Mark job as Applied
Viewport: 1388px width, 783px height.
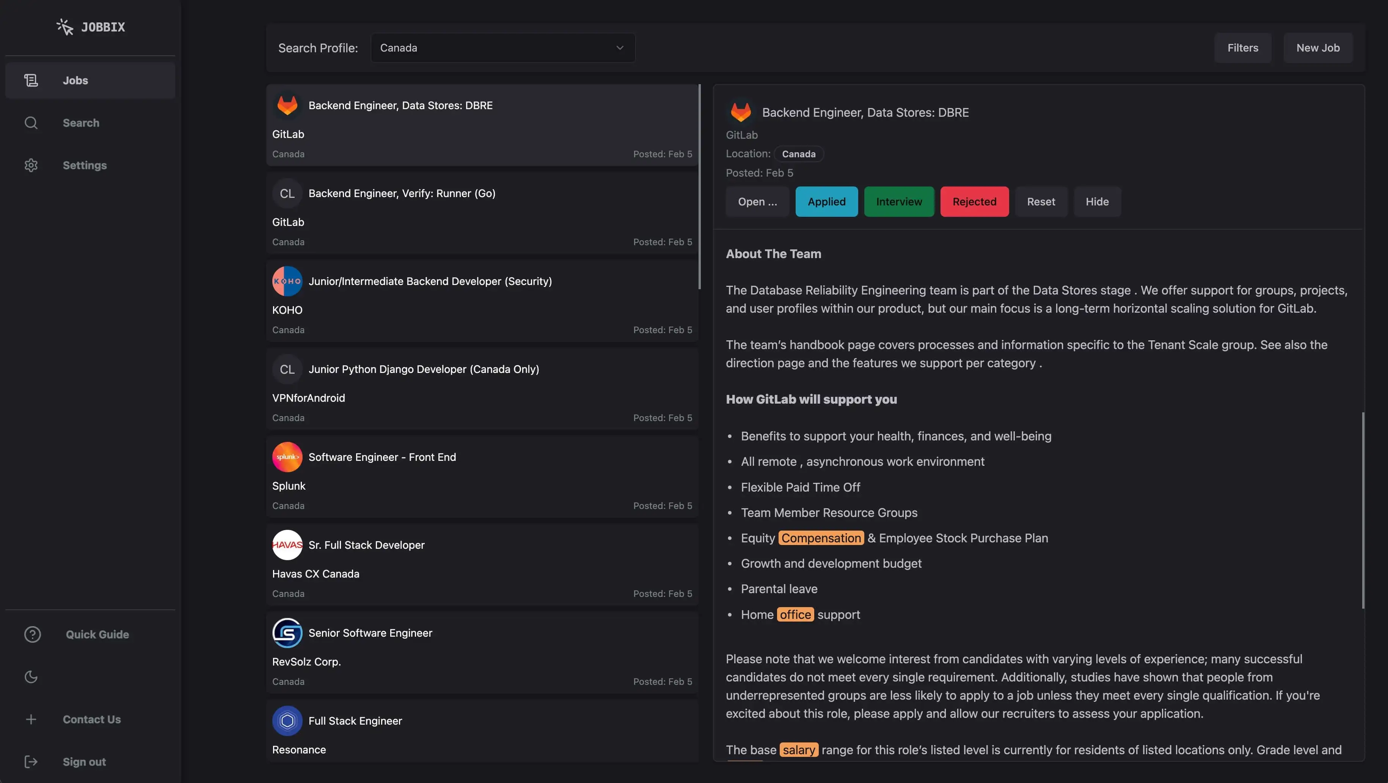tap(826, 202)
